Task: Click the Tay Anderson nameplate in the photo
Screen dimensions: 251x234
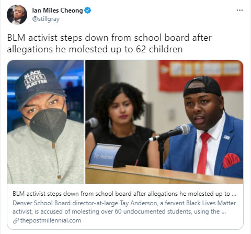Action: pos(105,155)
